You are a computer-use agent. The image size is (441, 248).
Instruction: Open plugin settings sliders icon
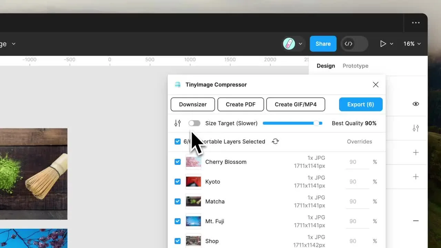(177, 123)
